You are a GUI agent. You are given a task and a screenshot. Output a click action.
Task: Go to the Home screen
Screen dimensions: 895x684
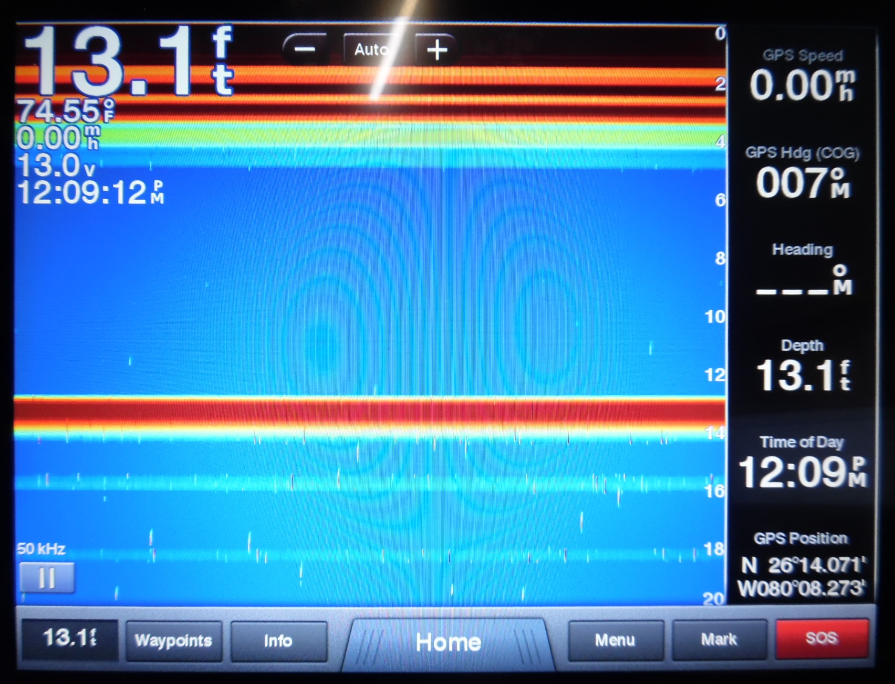tap(447, 641)
